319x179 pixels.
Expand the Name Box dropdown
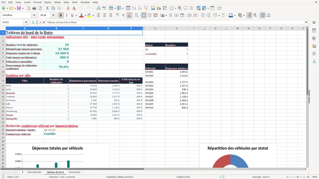(26, 22)
